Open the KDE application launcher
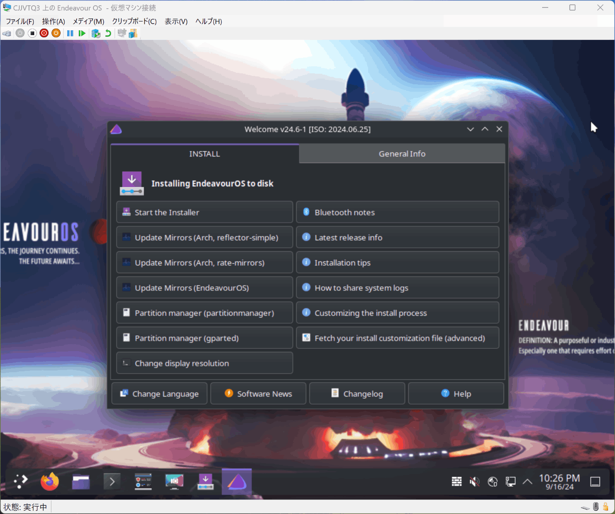 click(20, 482)
